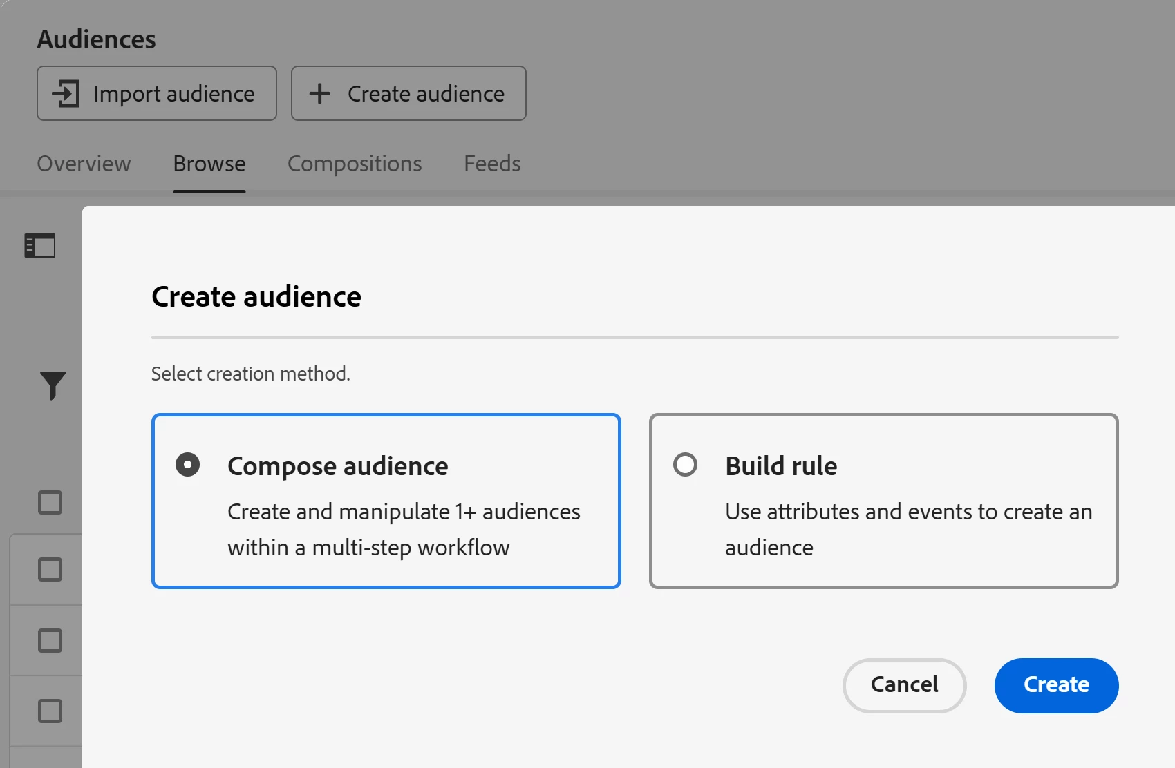Image resolution: width=1175 pixels, height=768 pixels.
Task: Confirm with the blue Create button
Action: pos(1056,685)
